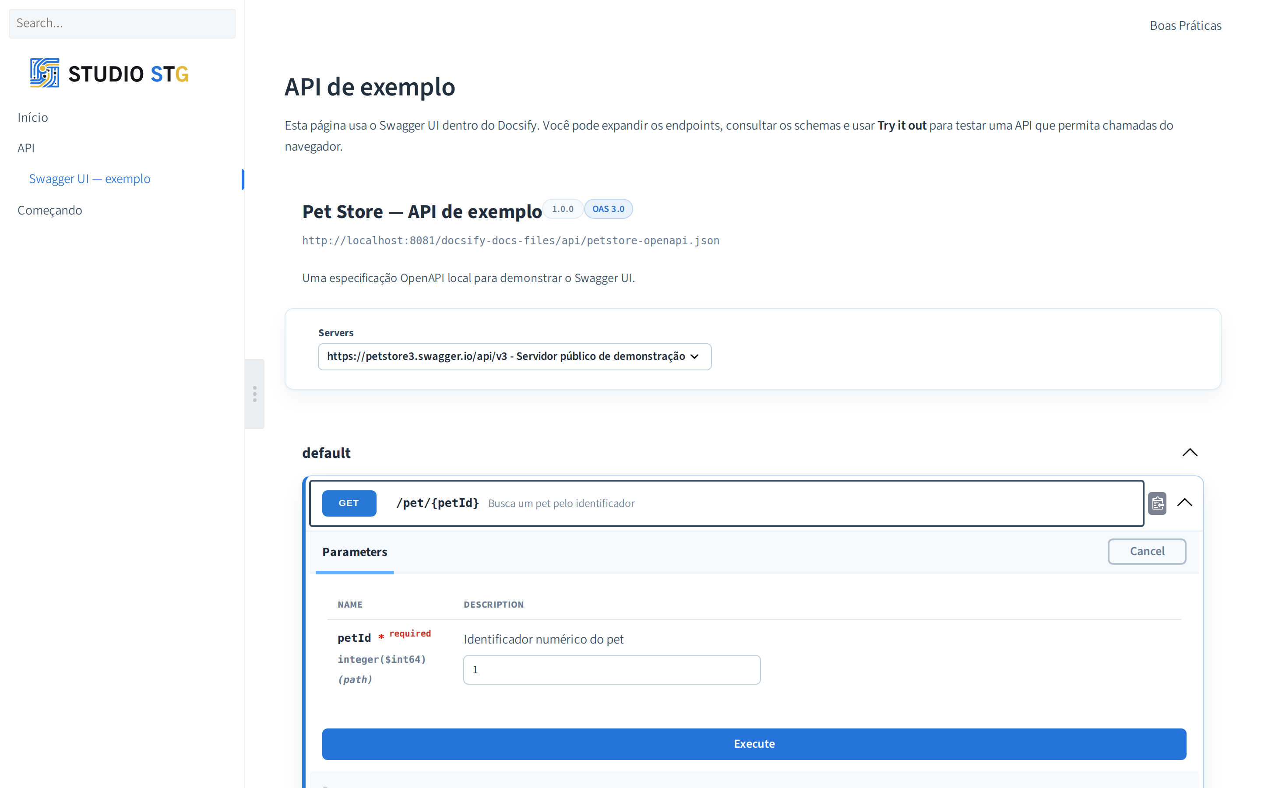
Task: Click the DESCRIPTION column header
Action: (x=494, y=605)
